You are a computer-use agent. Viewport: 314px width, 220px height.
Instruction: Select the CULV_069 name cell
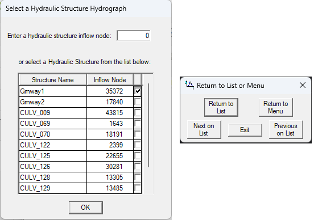tap(53, 124)
